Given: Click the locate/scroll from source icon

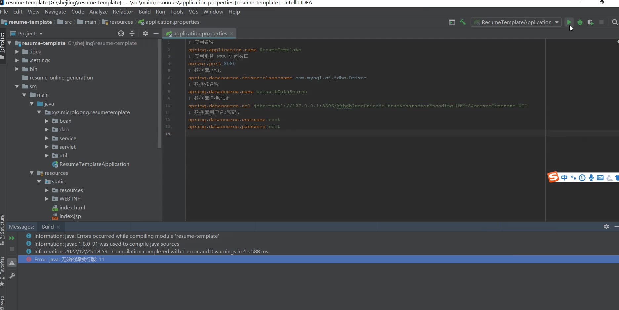Looking at the screenshot, I should (121, 33).
